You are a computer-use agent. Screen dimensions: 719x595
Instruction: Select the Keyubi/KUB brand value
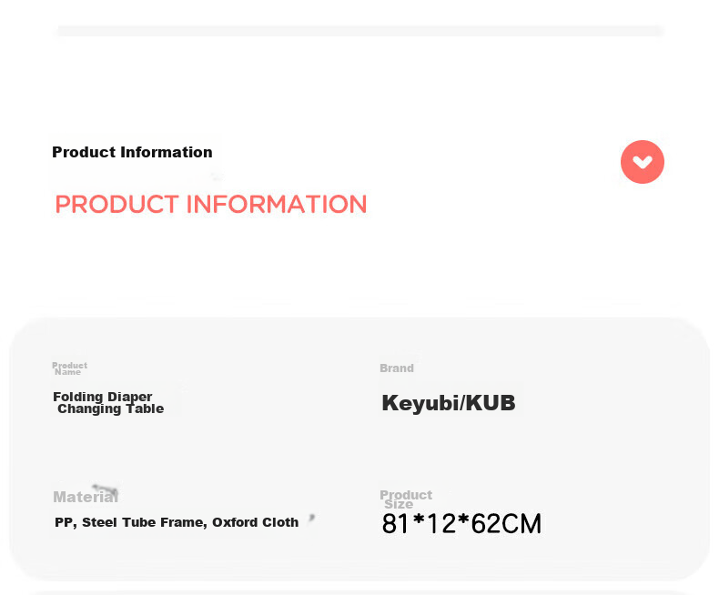coord(449,403)
